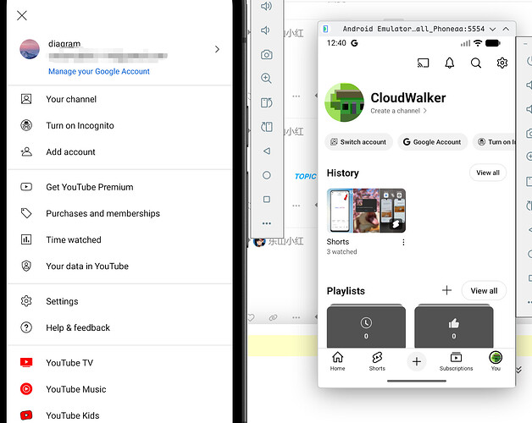532x423 pixels.
Task: Expand diagram account chevron arrow
Action: (217, 49)
